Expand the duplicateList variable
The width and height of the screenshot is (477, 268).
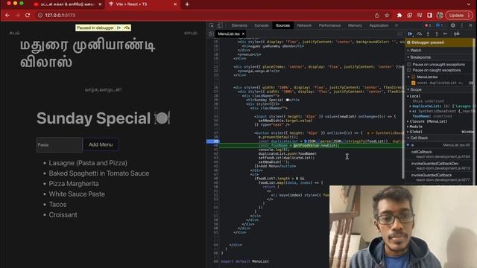pos(411,106)
